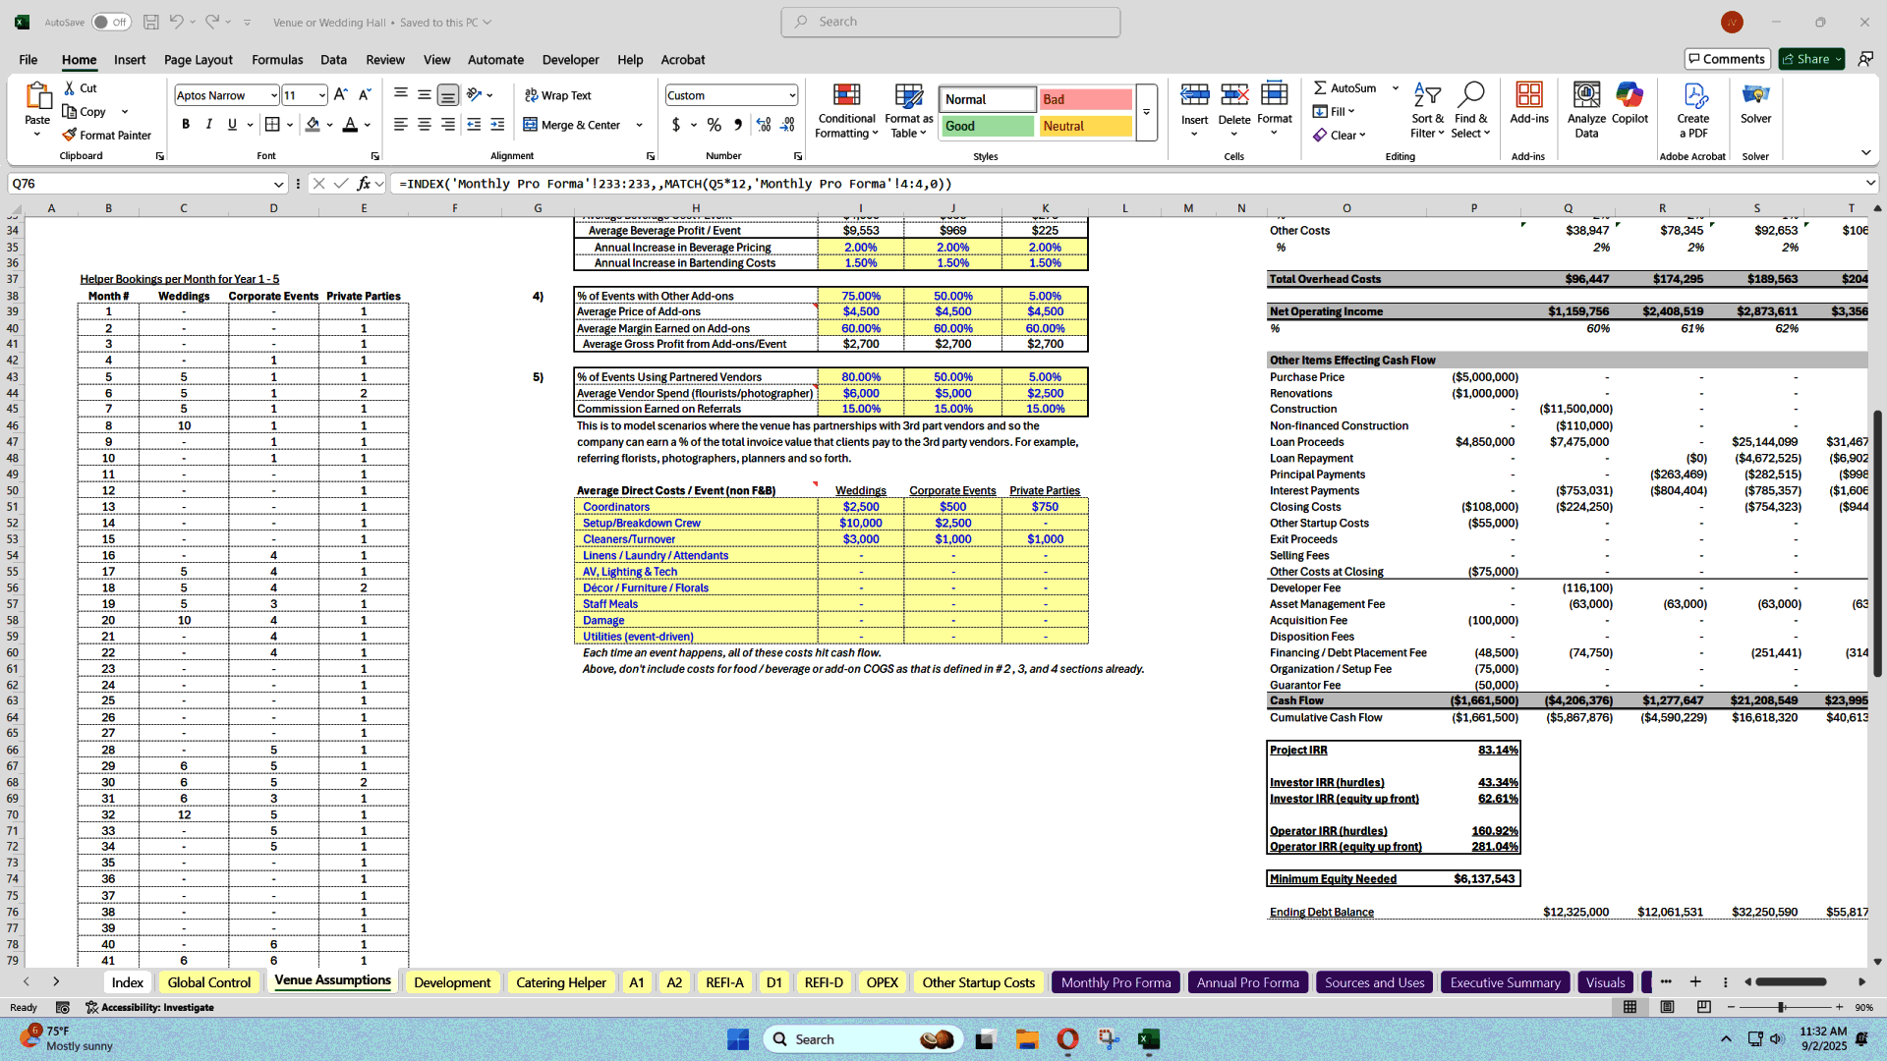This screenshot has width=1887, height=1061.
Task: Click the Comments button
Action: pyautogui.click(x=1727, y=59)
